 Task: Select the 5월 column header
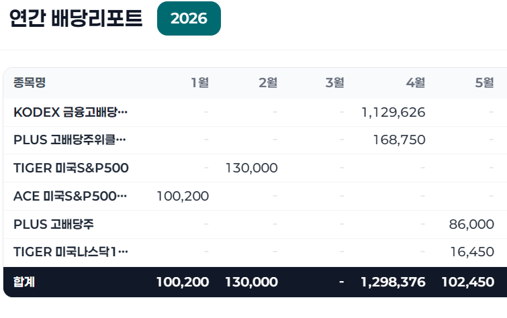(x=484, y=83)
